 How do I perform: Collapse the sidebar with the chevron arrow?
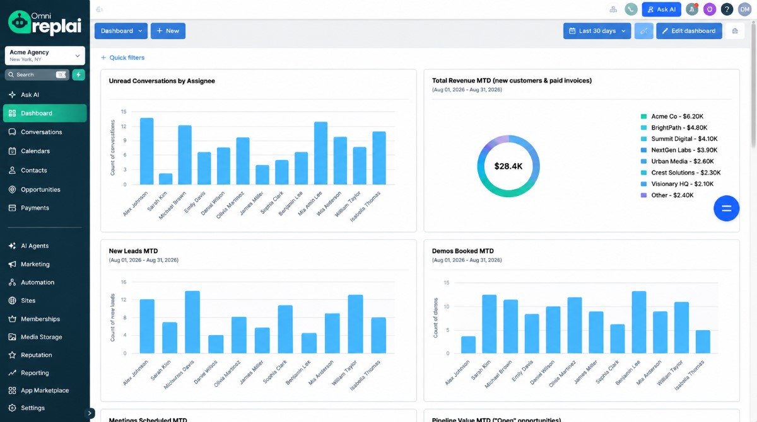click(90, 413)
